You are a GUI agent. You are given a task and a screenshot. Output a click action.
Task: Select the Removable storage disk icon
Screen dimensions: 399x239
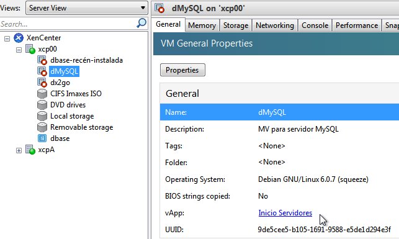[42, 127]
